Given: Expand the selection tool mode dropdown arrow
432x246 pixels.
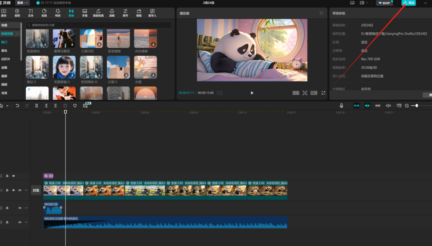Looking at the screenshot, I should tap(7, 106).
